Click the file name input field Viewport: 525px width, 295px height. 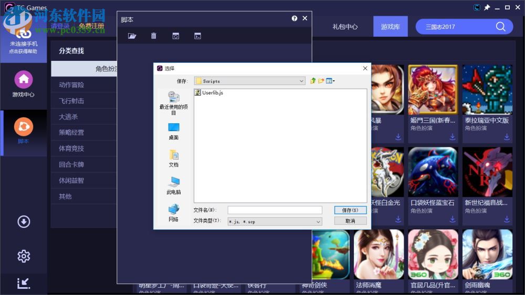(275, 210)
